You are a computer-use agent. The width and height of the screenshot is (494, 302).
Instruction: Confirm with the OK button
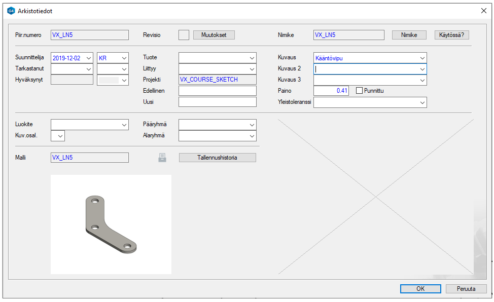420,289
